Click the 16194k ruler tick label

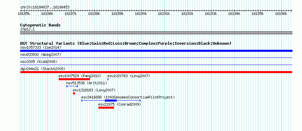(x=234, y=14)
